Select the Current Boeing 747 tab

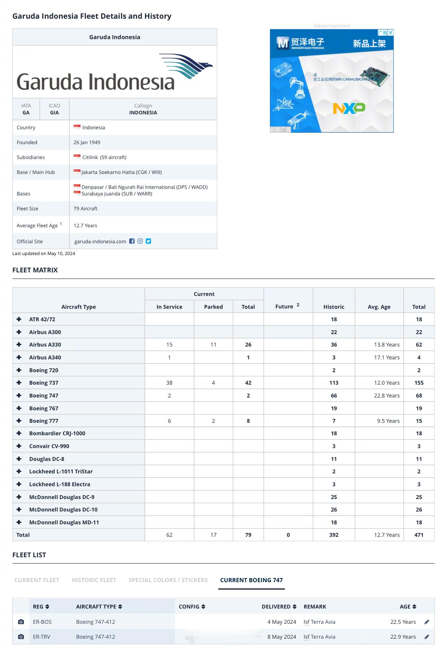[252, 580]
